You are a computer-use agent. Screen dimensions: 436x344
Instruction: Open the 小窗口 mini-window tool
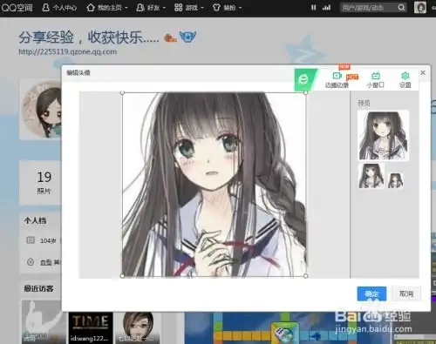click(x=376, y=80)
